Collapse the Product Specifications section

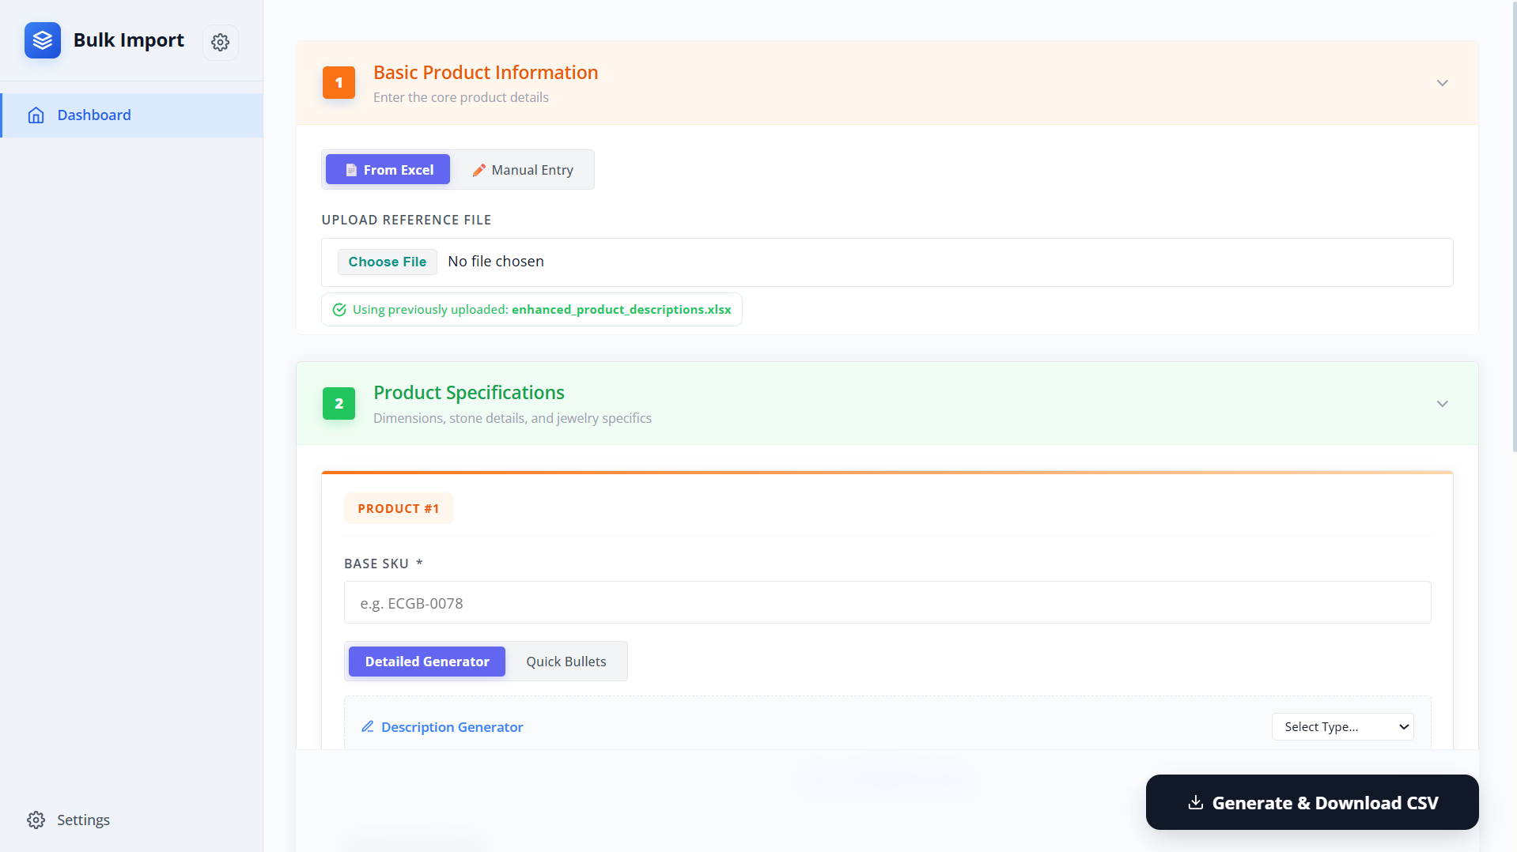tap(1441, 403)
